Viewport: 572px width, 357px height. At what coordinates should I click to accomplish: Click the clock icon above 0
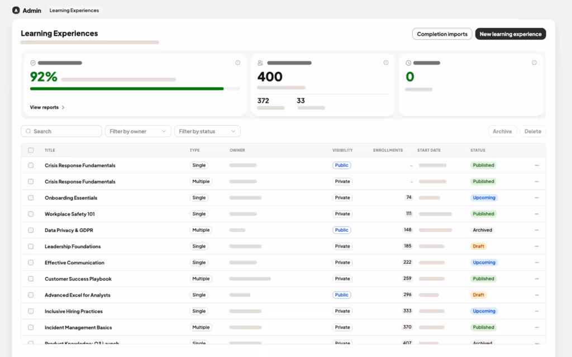[x=408, y=63]
